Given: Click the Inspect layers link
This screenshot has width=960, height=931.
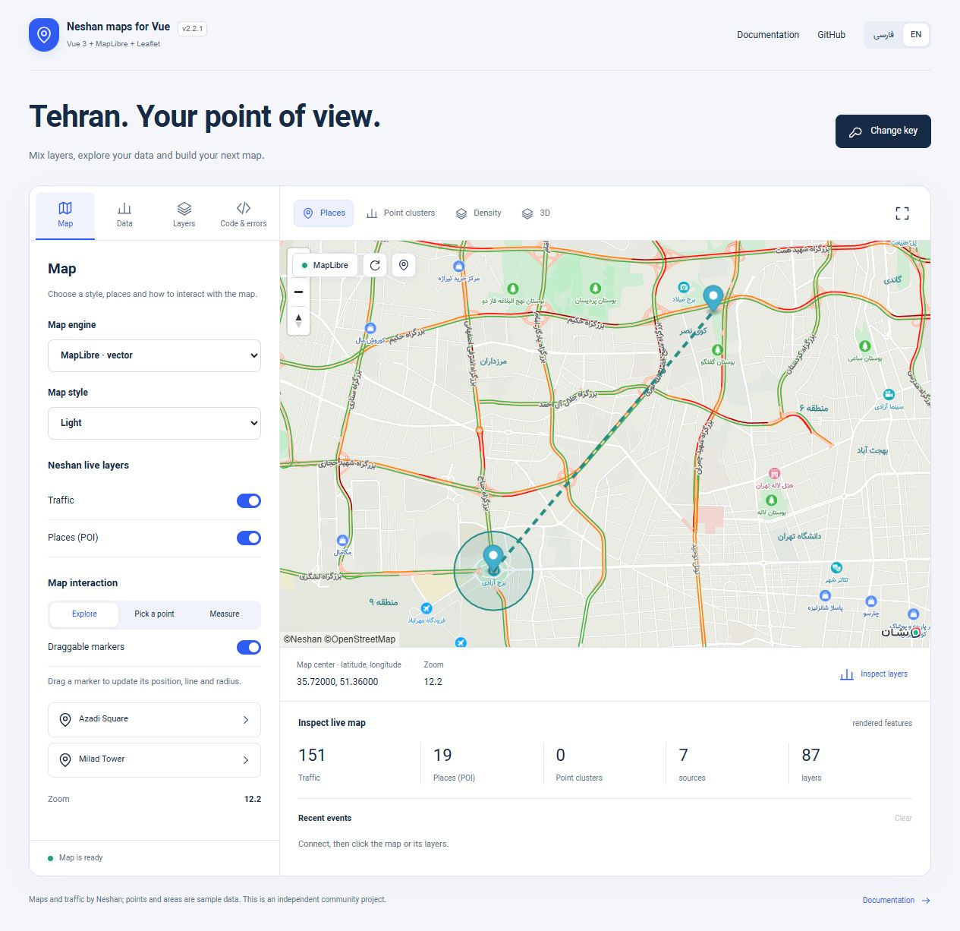Looking at the screenshot, I should click(x=873, y=674).
